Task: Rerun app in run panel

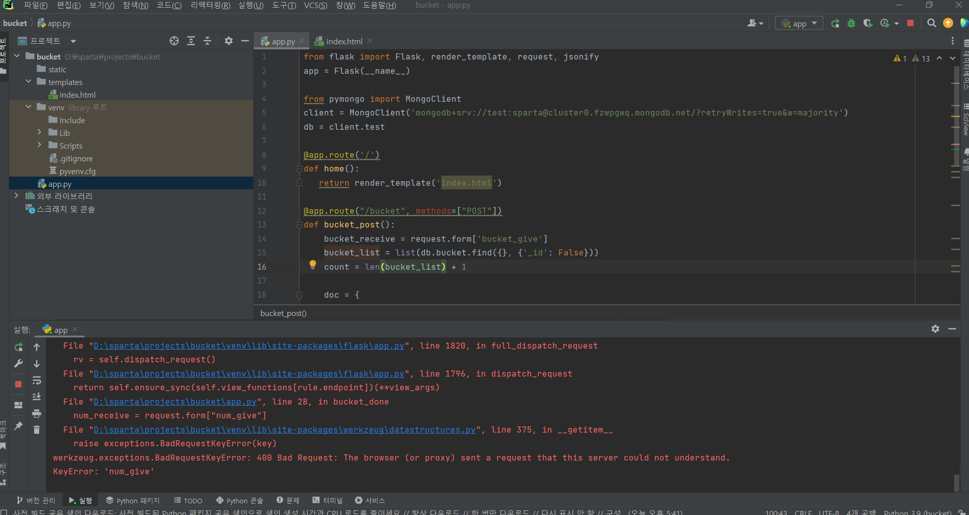Action: tap(18, 347)
